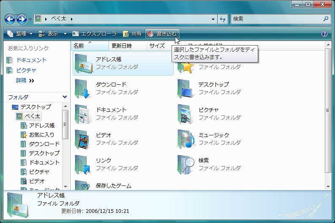Click the file list vertical scrollbar thumb
The image size is (335, 223).
tap(328, 110)
